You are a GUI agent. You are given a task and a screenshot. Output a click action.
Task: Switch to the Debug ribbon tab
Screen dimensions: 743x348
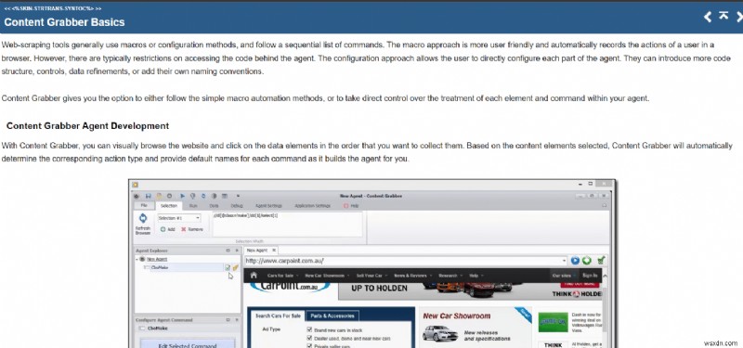[x=237, y=206]
